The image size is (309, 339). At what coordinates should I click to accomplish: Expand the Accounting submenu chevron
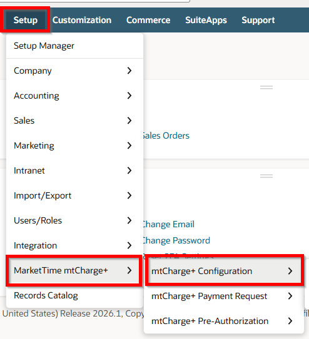[x=129, y=96]
